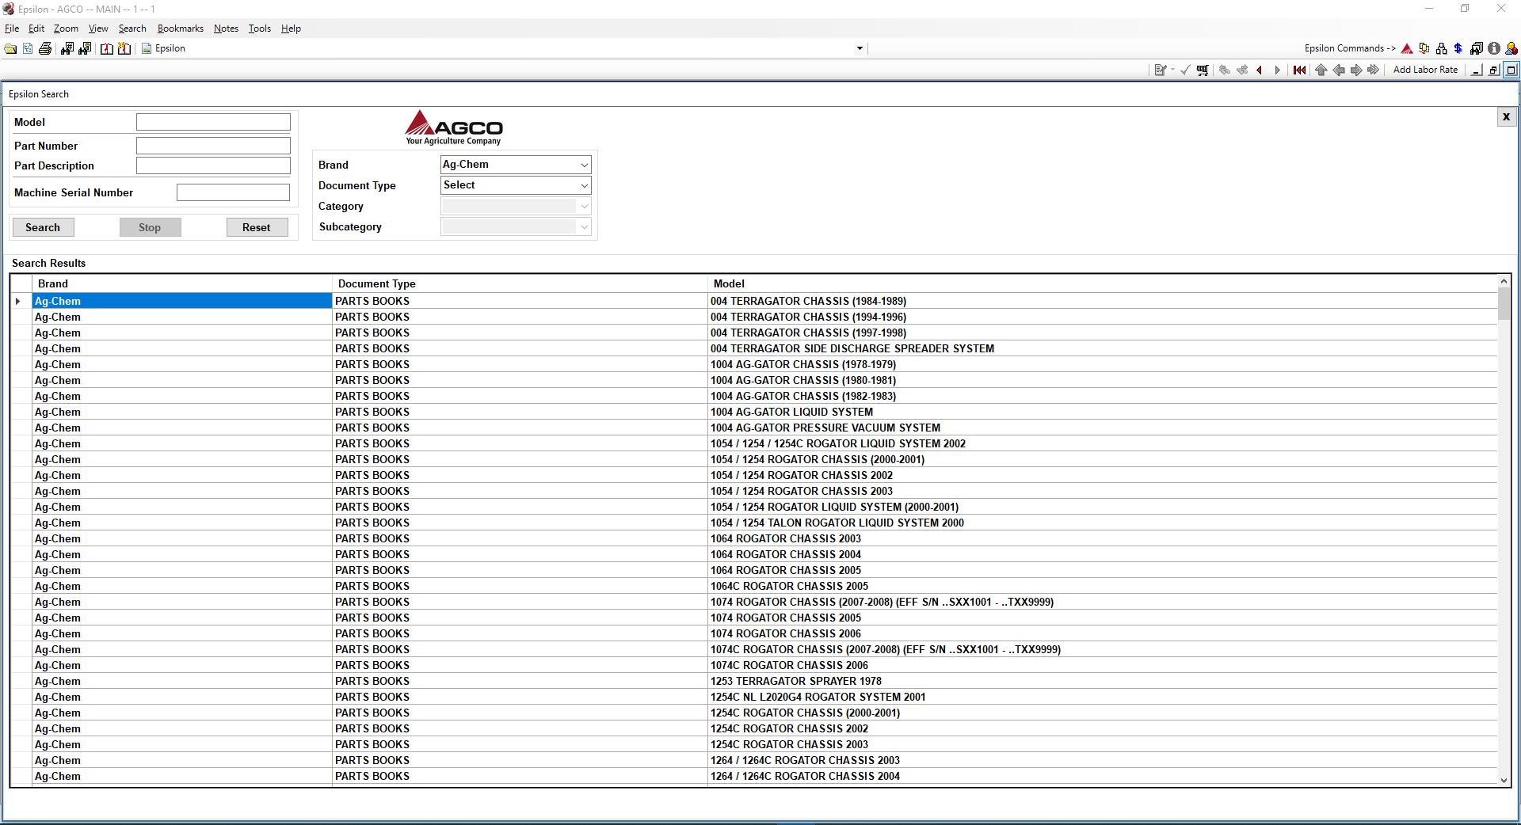Focus the Model input field
Screen dimensions: 1521x825
click(213, 122)
